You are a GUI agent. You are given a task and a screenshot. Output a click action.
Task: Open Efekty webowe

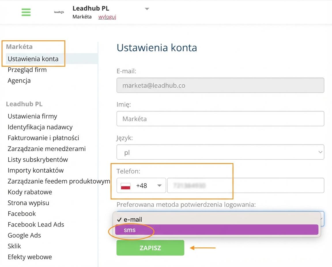click(x=30, y=257)
